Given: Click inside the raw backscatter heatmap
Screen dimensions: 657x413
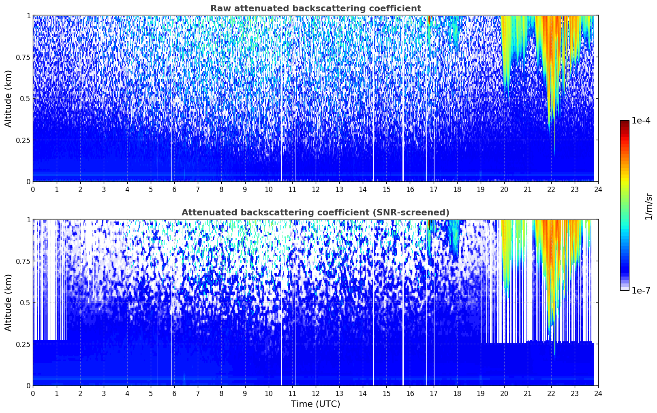Looking at the screenshot, I should click(315, 98).
